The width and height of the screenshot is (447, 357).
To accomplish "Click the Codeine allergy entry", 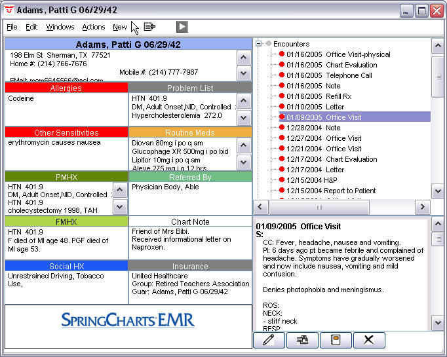I will [21, 98].
